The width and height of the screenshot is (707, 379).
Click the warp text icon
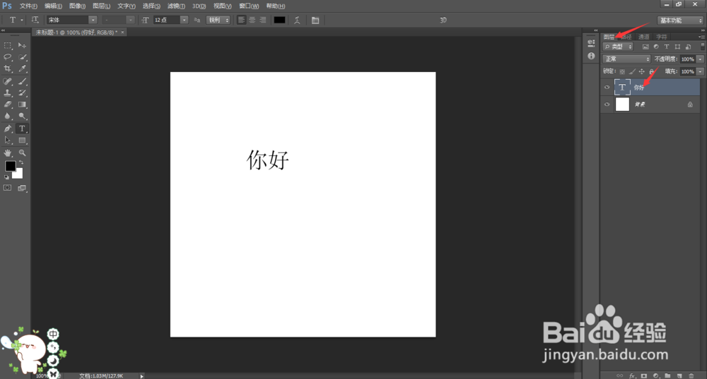297,20
